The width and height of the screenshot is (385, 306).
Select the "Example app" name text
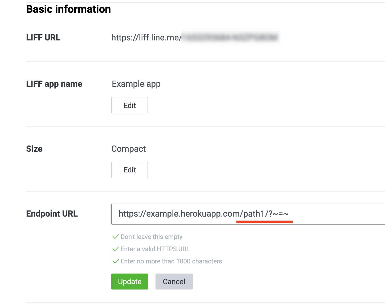(x=136, y=84)
